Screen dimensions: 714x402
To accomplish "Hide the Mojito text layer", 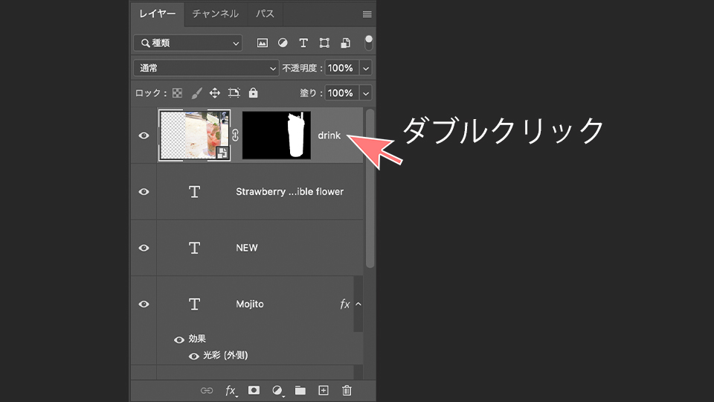I will tap(144, 304).
